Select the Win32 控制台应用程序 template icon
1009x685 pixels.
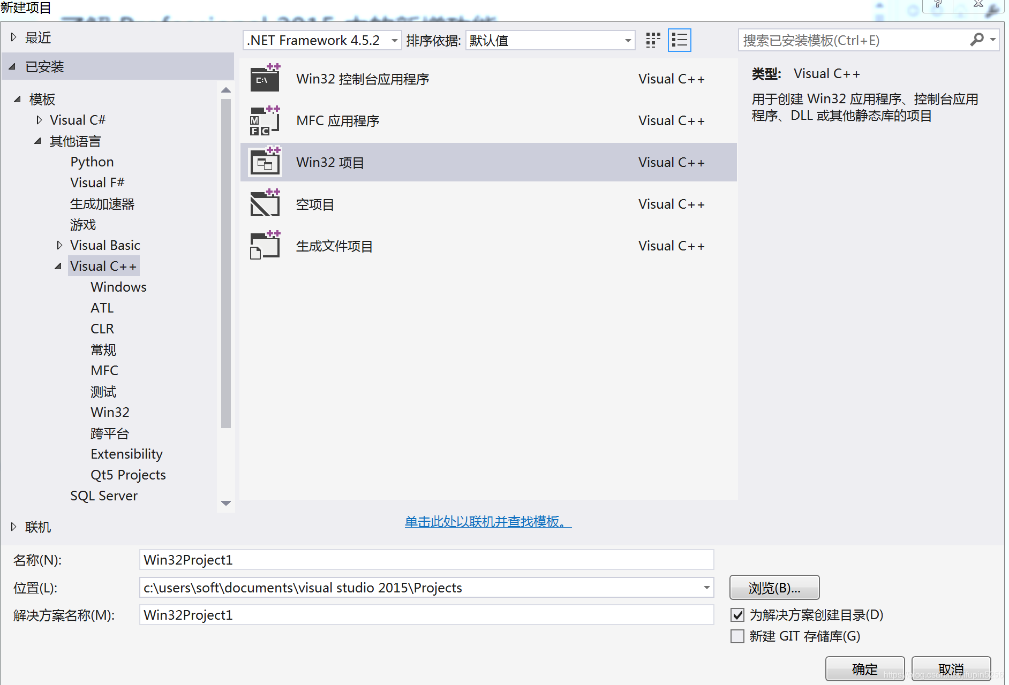(265, 78)
